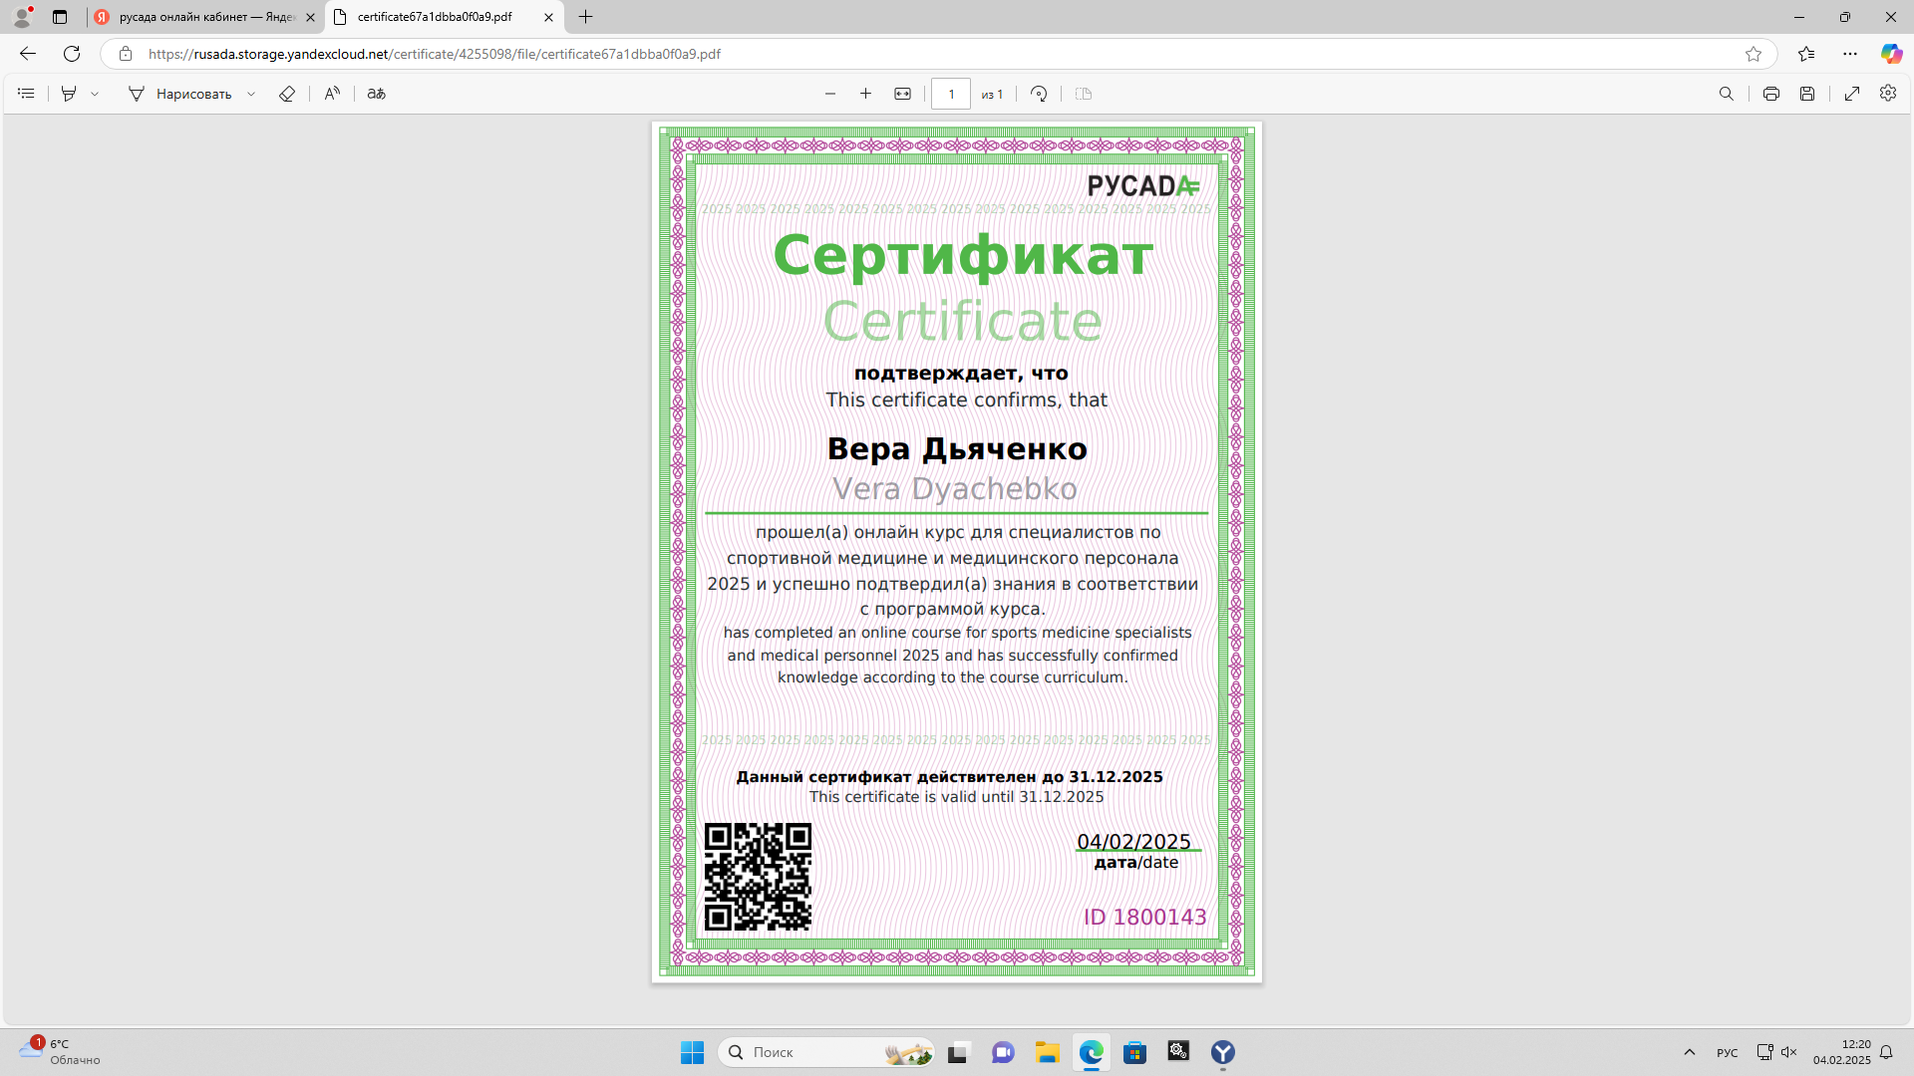
Task: Show hidden system tray icons
Action: tap(1690, 1052)
